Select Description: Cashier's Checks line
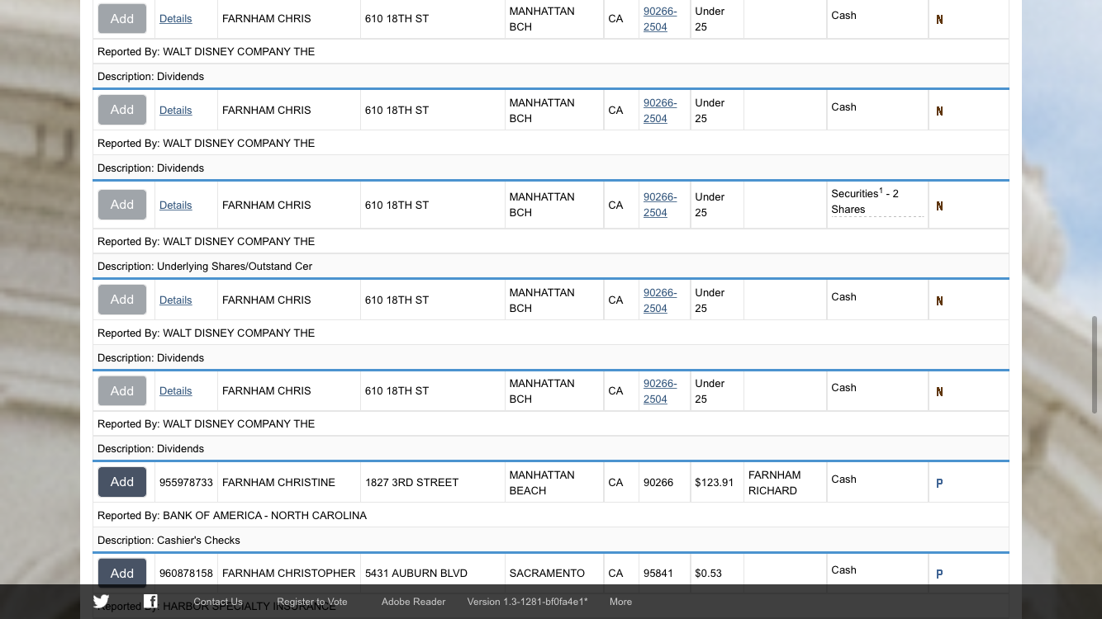Image resolution: width=1102 pixels, height=619 pixels. (169, 540)
